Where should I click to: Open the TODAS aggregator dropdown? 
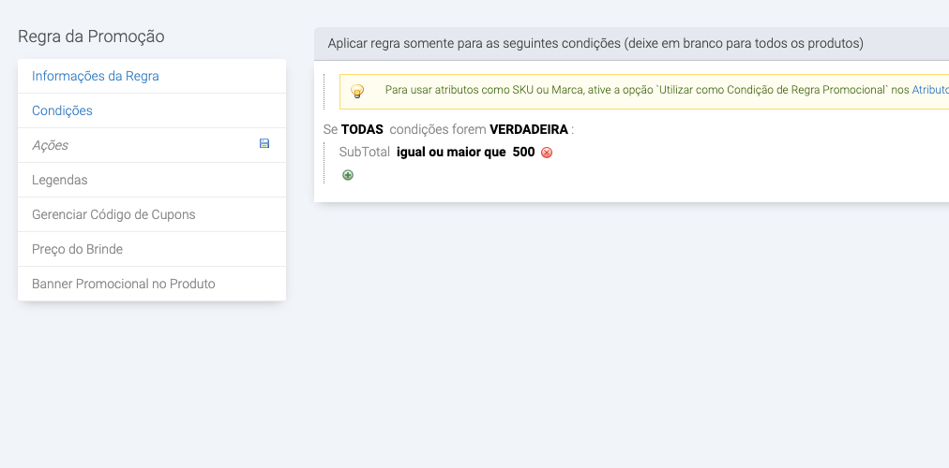tap(362, 129)
